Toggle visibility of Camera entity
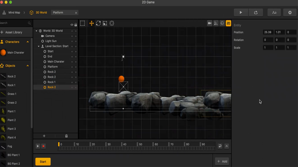 pyautogui.click(x=72, y=36)
